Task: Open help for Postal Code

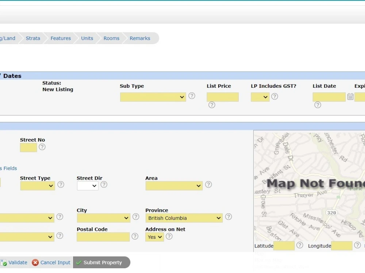Action: click(135, 236)
